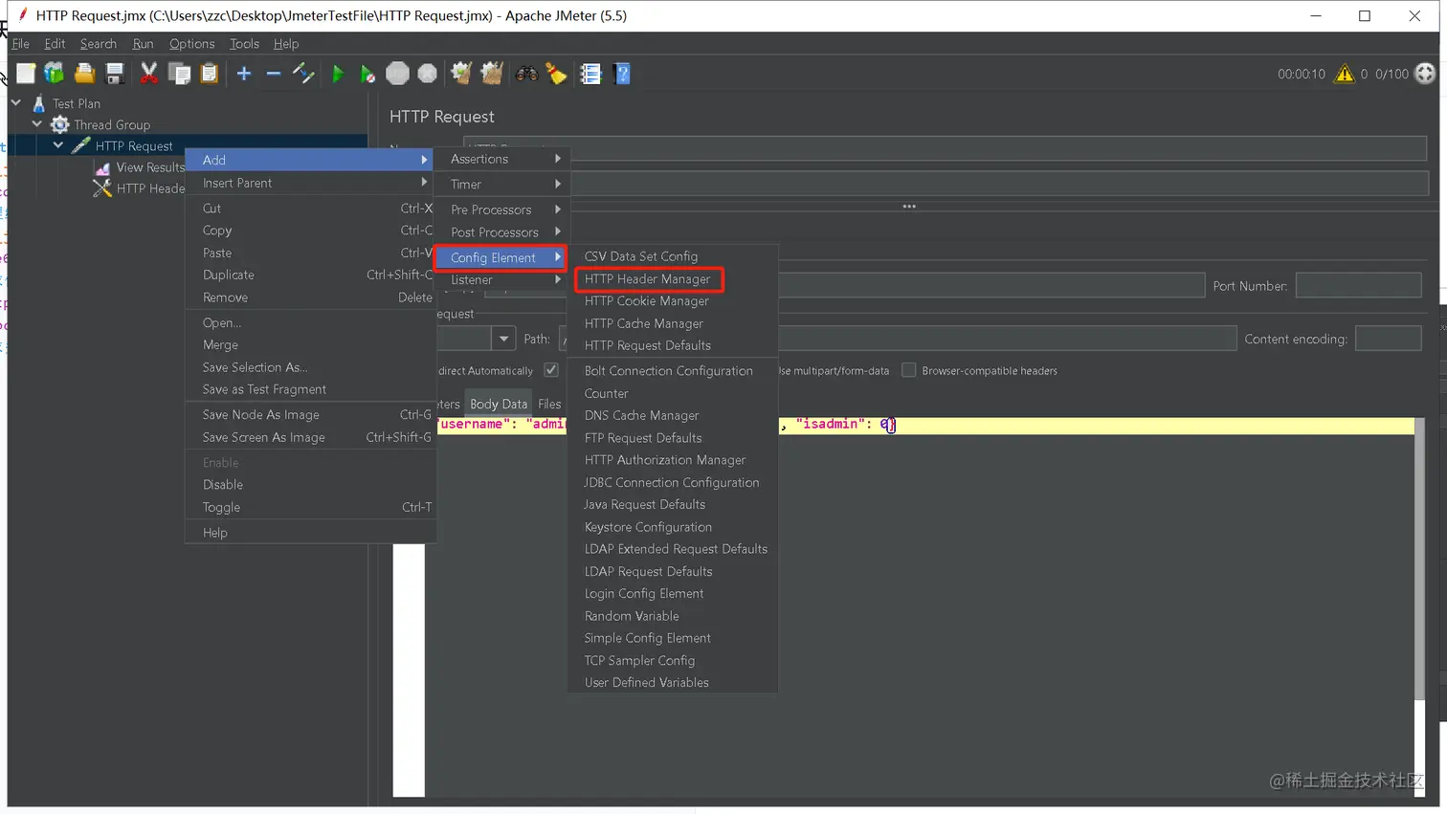Click the Open file toolbar icon

pyautogui.click(x=84, y=74)
